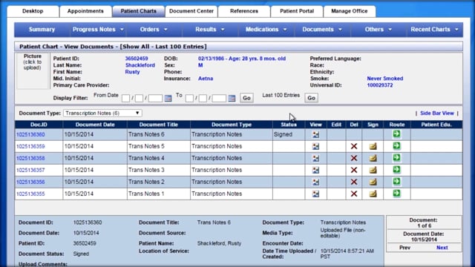View Trans Notes 3 document icon
The height and width of the screenshot is (267, 475).
pyautogui.click(x=315, y=170)
